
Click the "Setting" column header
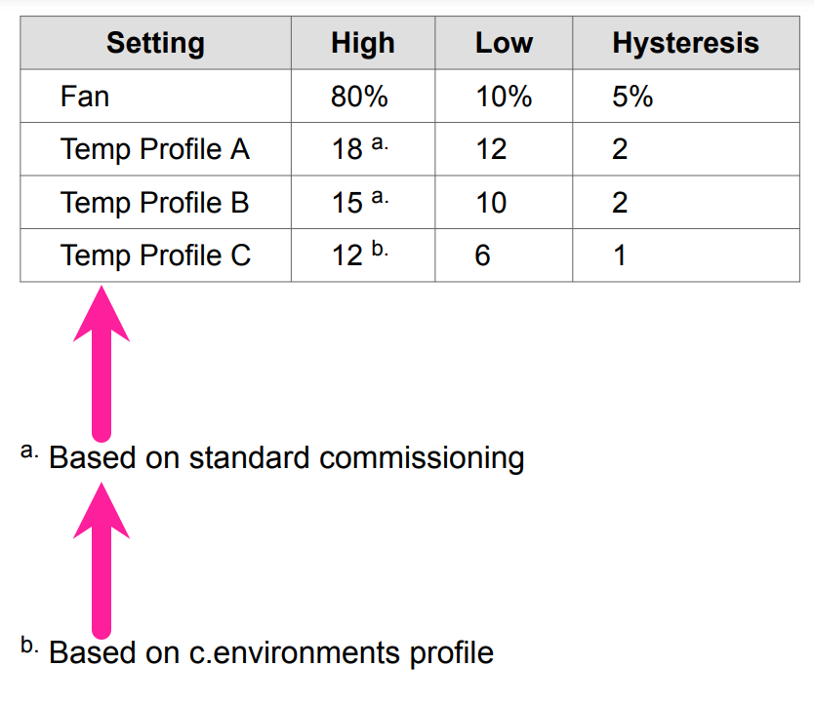coord(155,43)
